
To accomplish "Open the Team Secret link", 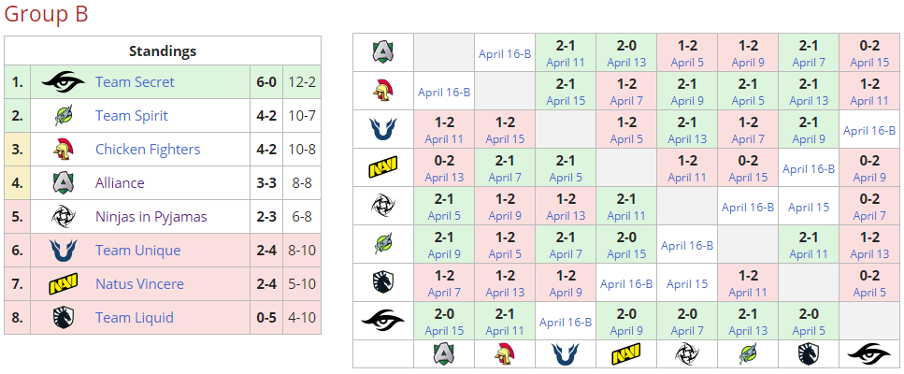I will [135, 82].
